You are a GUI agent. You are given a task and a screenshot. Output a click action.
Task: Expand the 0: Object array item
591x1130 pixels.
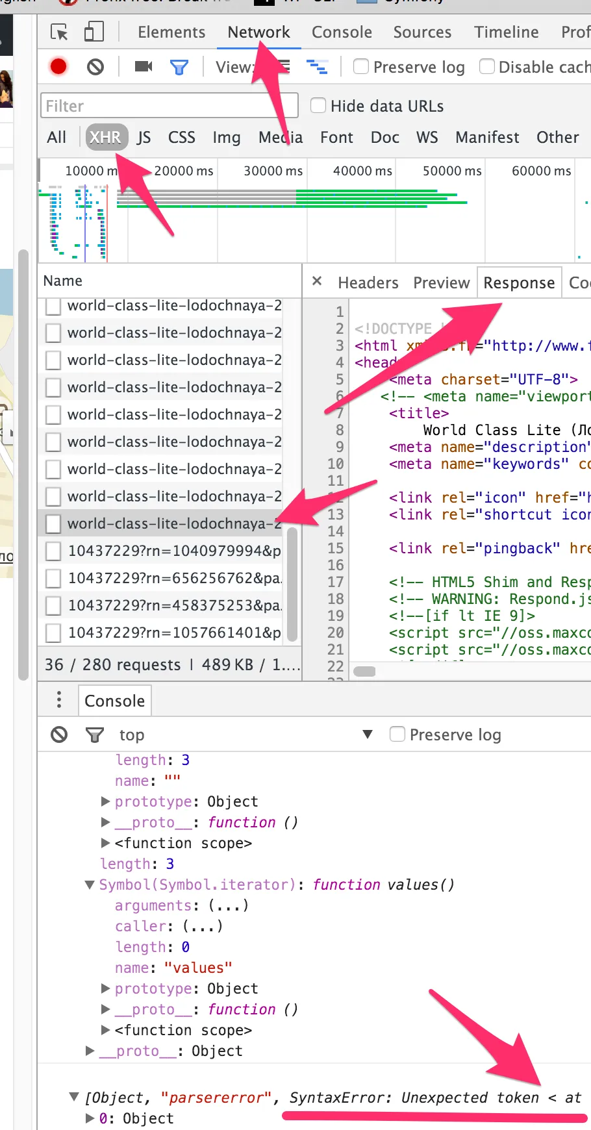[x=90, y=1118]
